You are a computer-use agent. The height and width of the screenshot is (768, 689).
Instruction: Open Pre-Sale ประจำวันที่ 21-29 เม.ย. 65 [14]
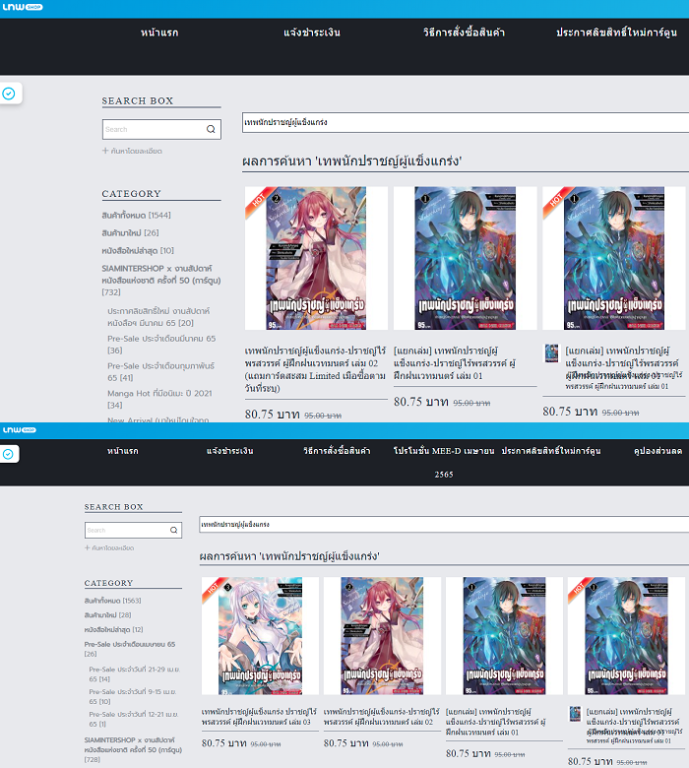[134, 673]
